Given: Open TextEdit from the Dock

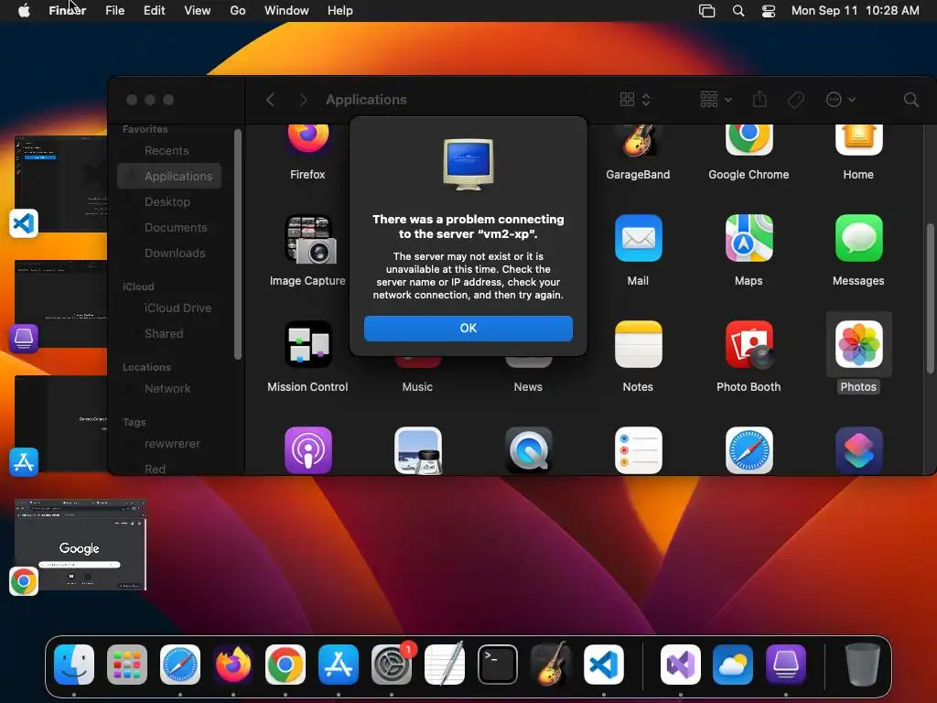Looking at the screenshot, I should [445, 664].
